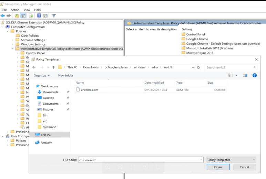
Task: Open the View menu
Action: (27, 10)
